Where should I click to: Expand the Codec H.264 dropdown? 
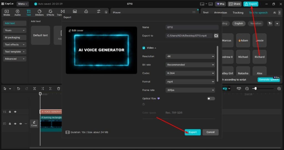[190, 73]
